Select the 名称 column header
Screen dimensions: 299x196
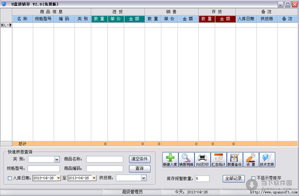point(22,19)
